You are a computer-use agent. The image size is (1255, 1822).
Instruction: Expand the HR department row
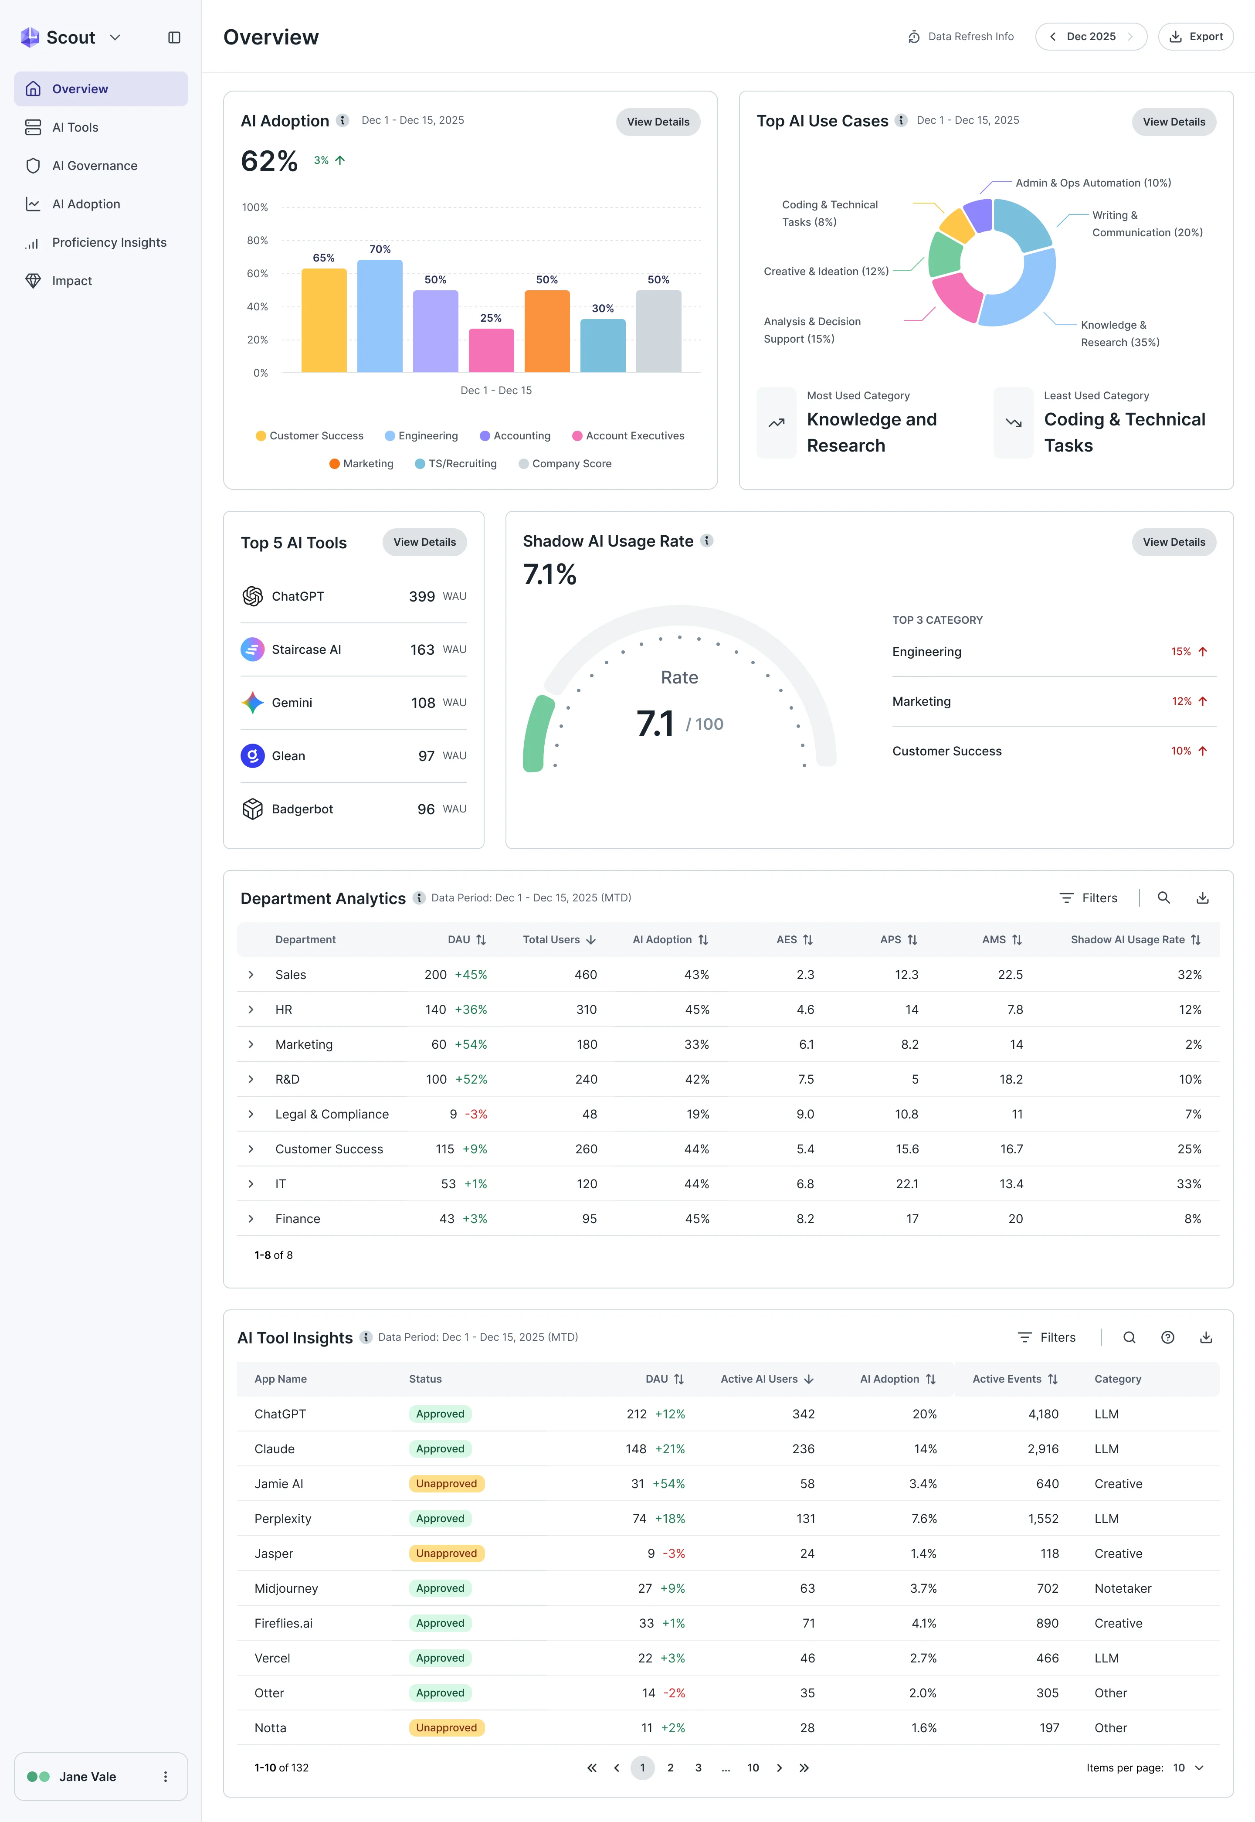pos(251,1010)
